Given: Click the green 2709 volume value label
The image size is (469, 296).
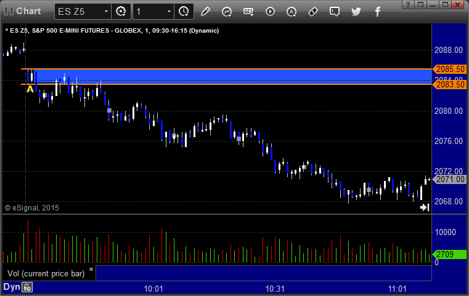Looking at the screenshot, I should [449, 254].
